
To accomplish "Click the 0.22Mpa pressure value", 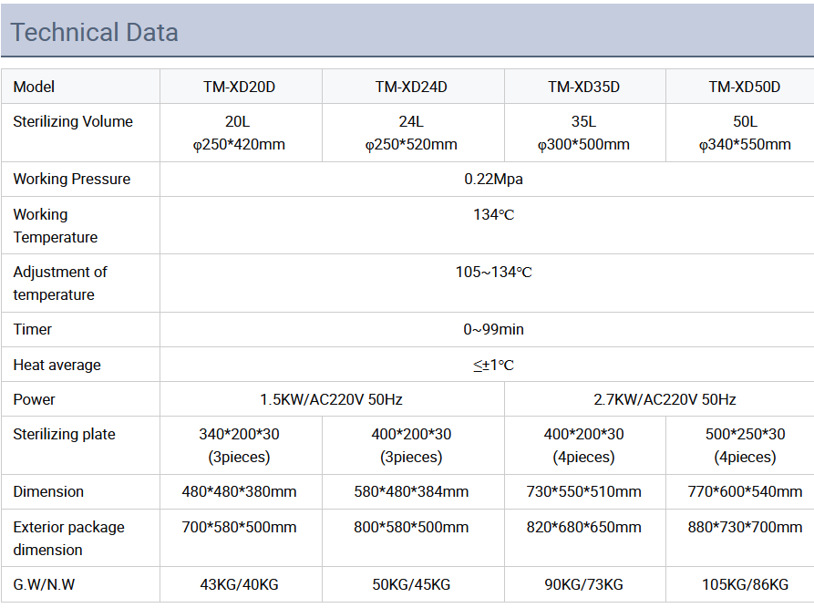I will pos(493,180).
